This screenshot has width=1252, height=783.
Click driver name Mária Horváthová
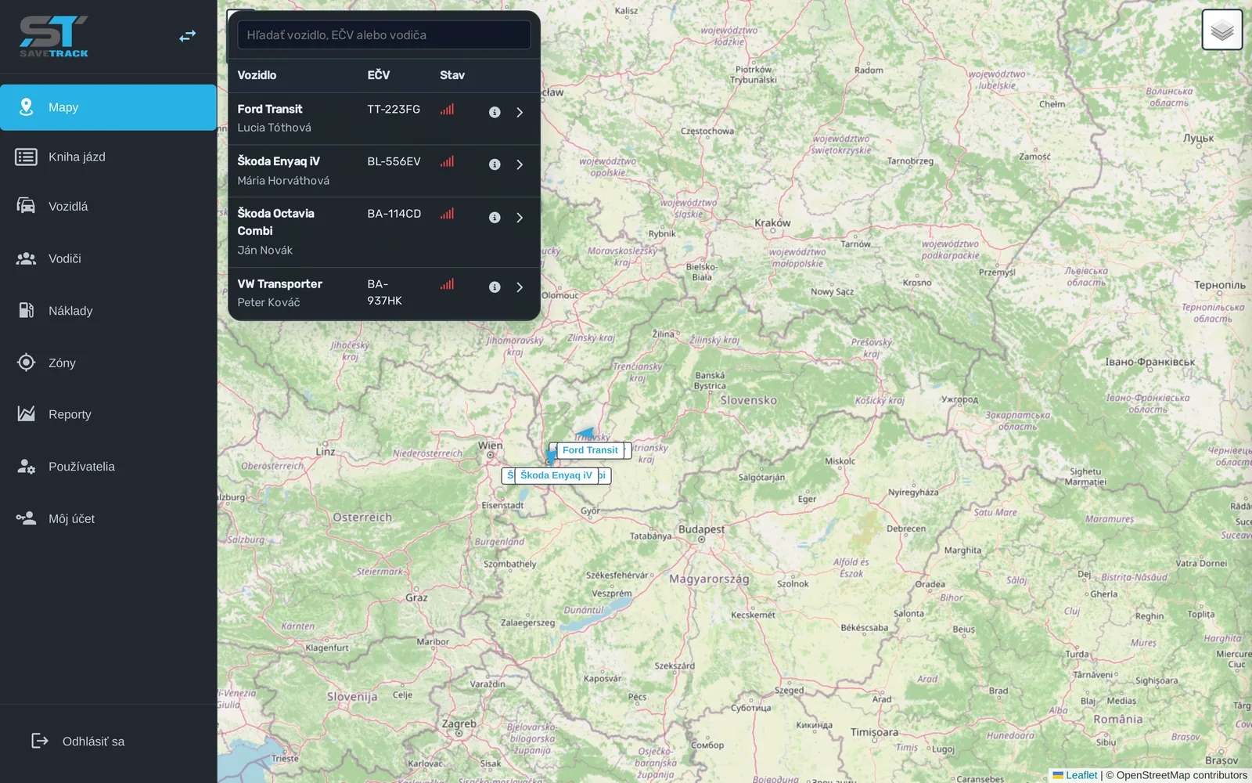click(x=283, y=181)
